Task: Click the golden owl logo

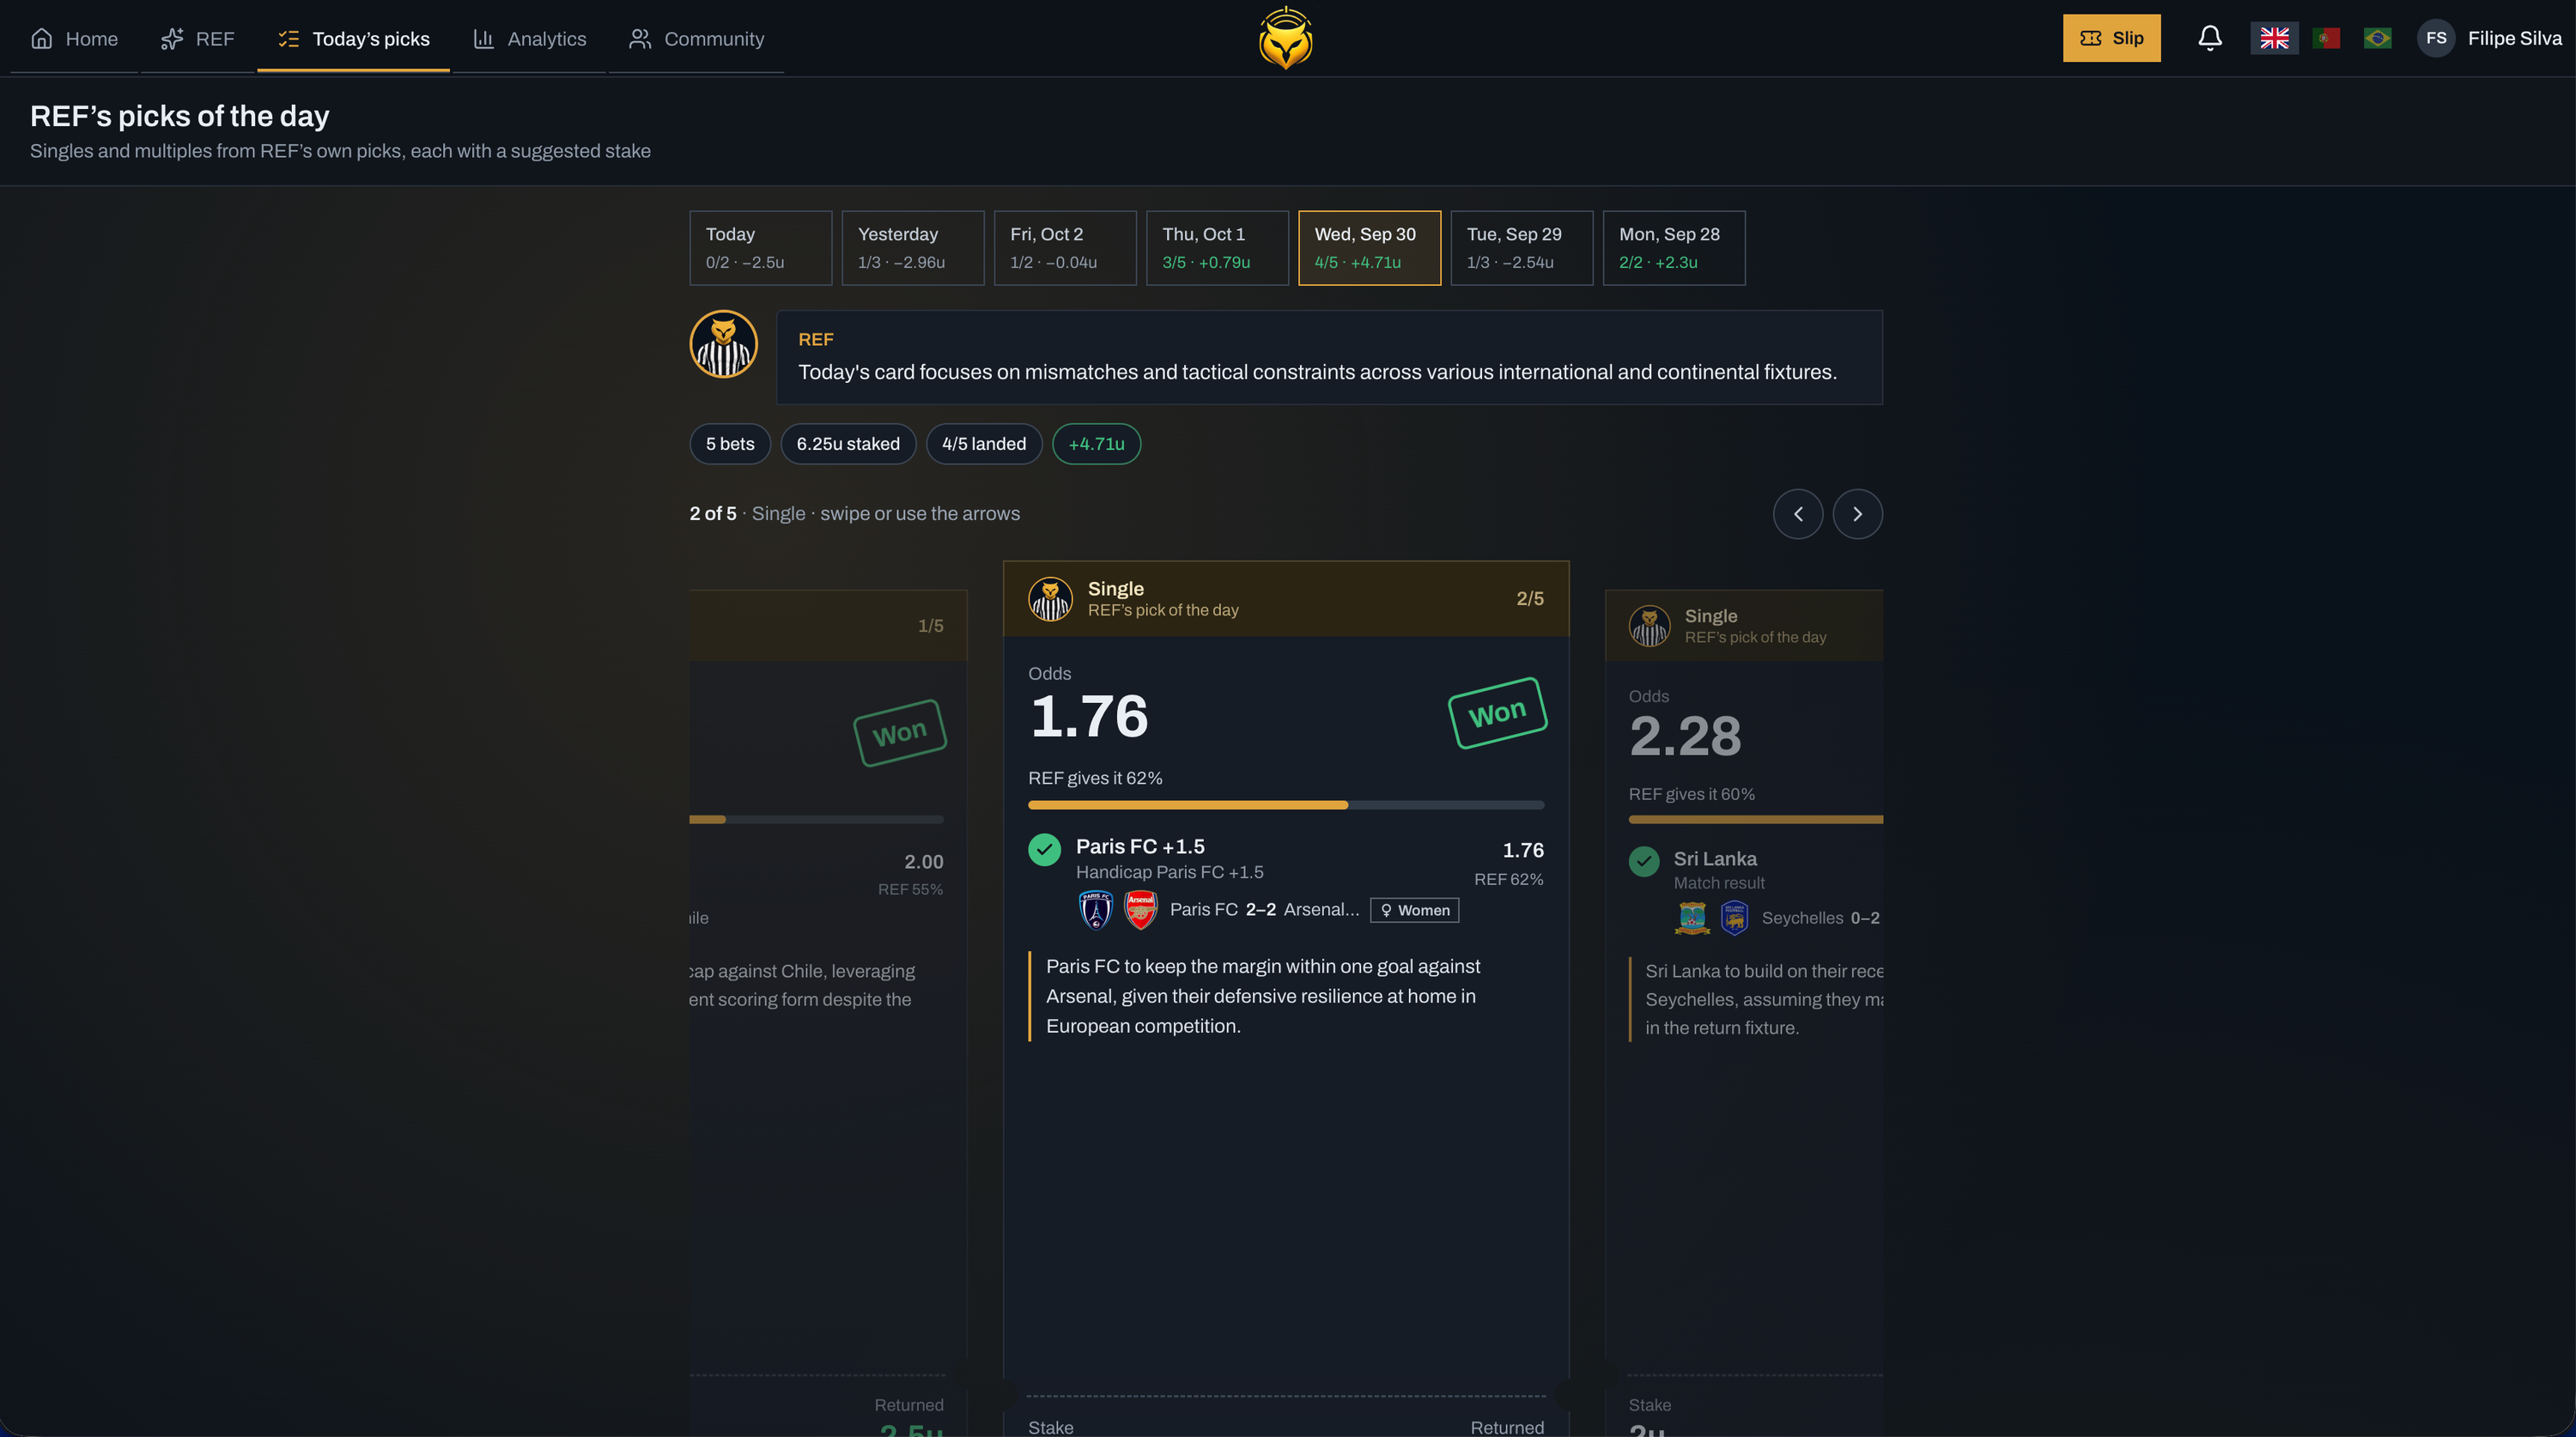Action: coord(1286,38)
